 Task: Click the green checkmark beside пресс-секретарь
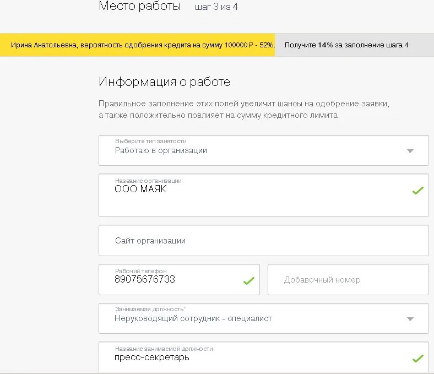click(x=417, y=359)
